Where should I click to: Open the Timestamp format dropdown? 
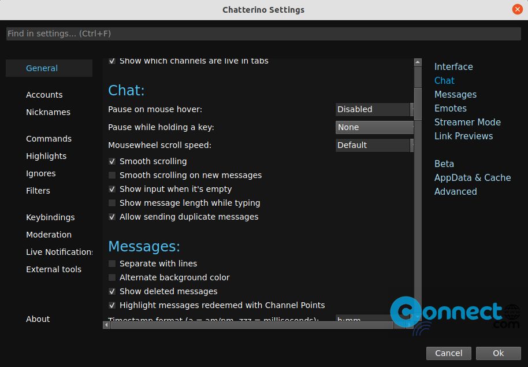tap(374, 318)
